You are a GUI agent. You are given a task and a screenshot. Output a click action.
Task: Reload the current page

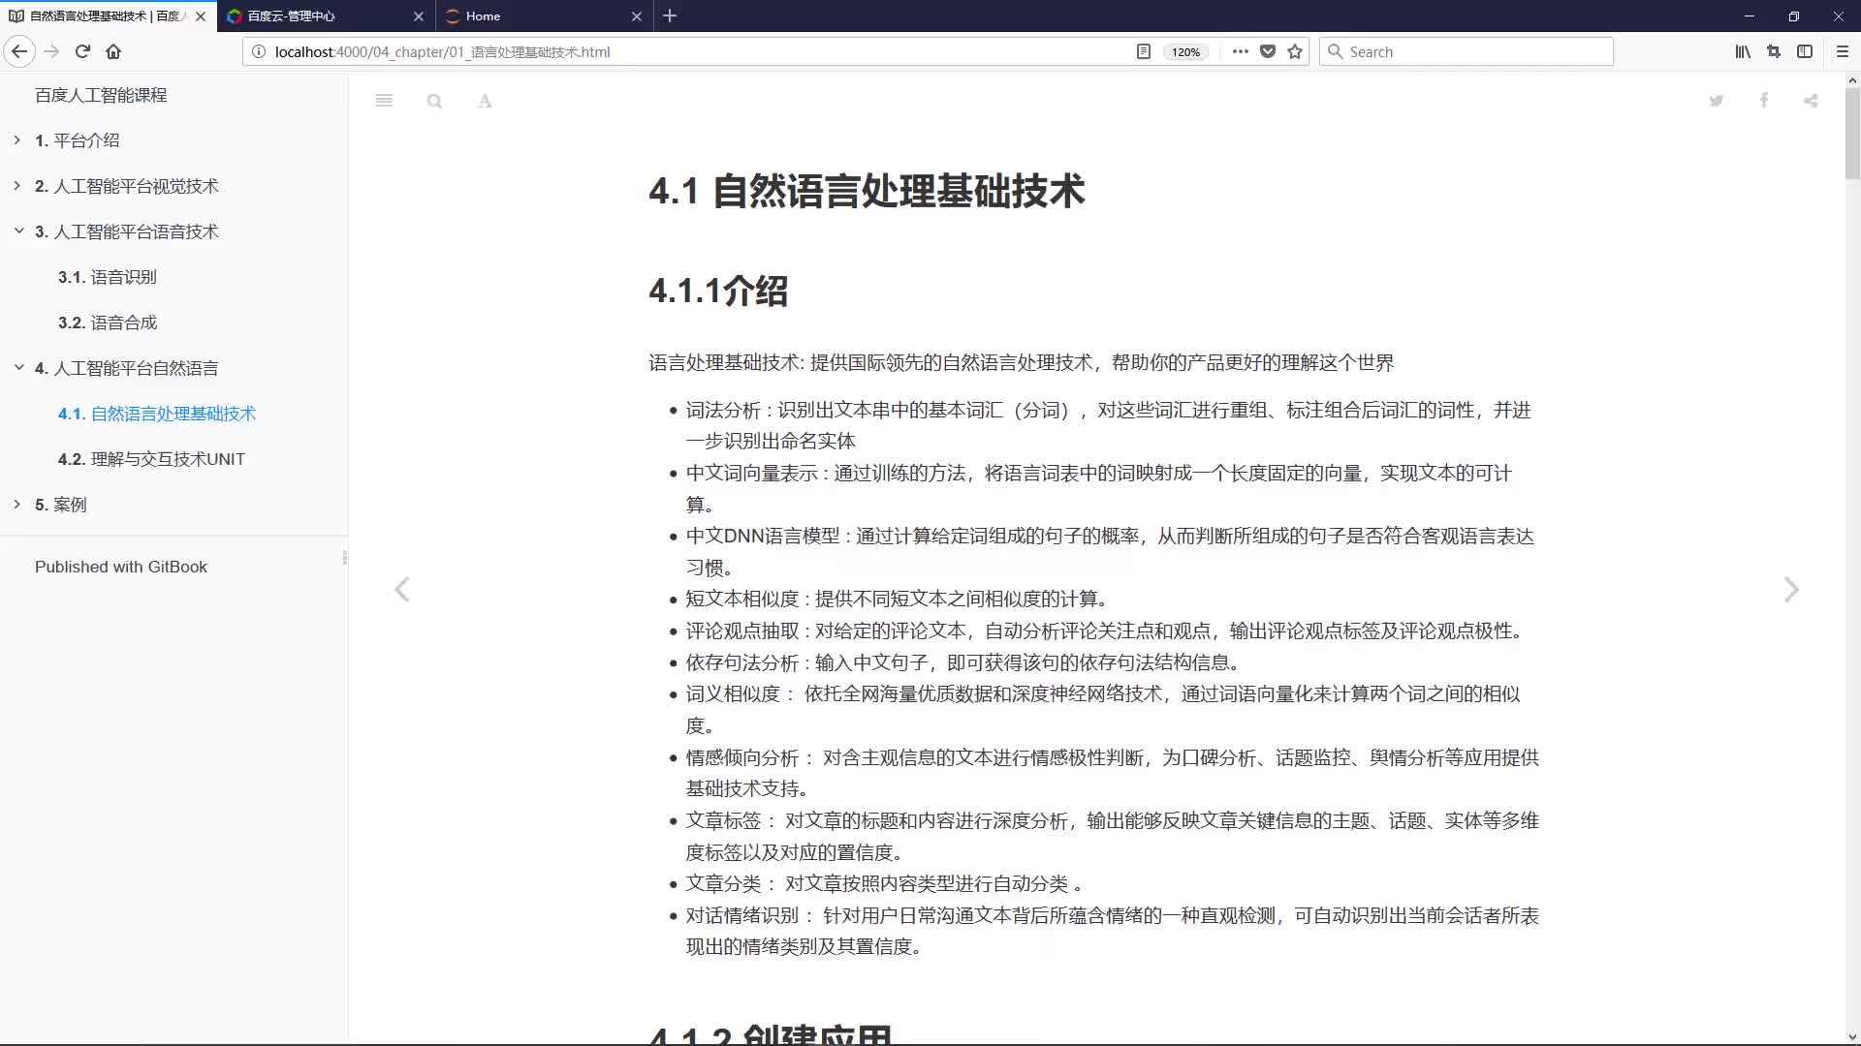[83, 51]
